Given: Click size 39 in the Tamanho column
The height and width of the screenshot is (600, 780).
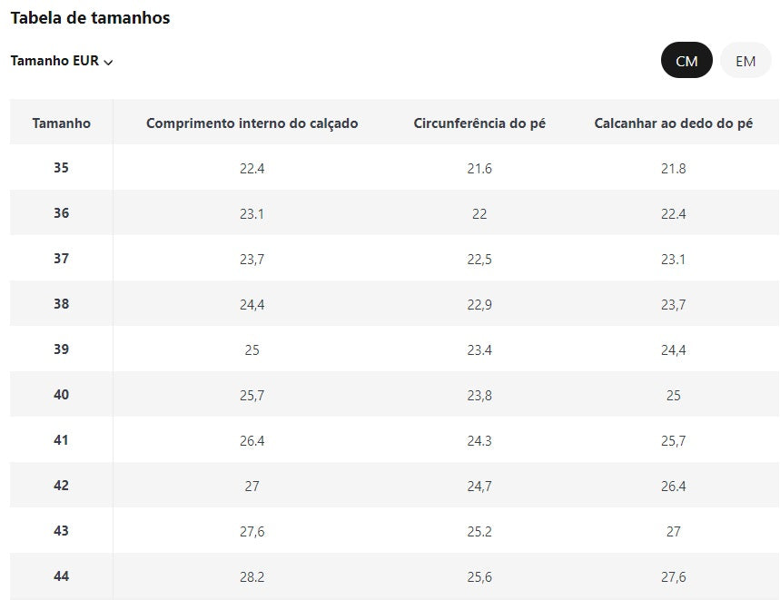Looking at the screenshot, I should point(61,349).
